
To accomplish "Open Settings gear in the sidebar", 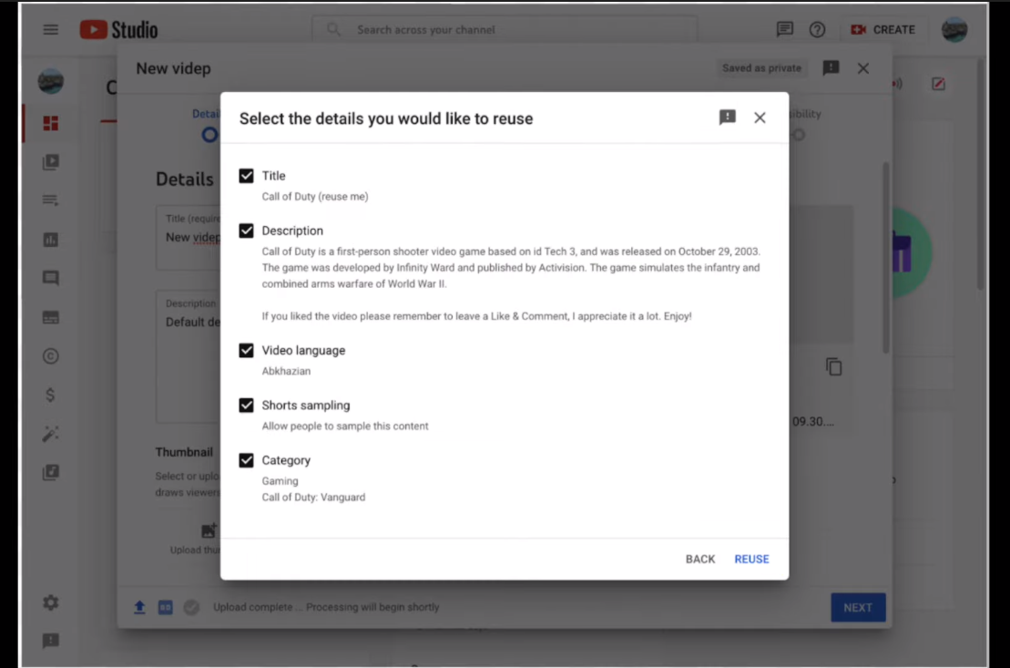I will pyautogui.click(x=50, y=602).
